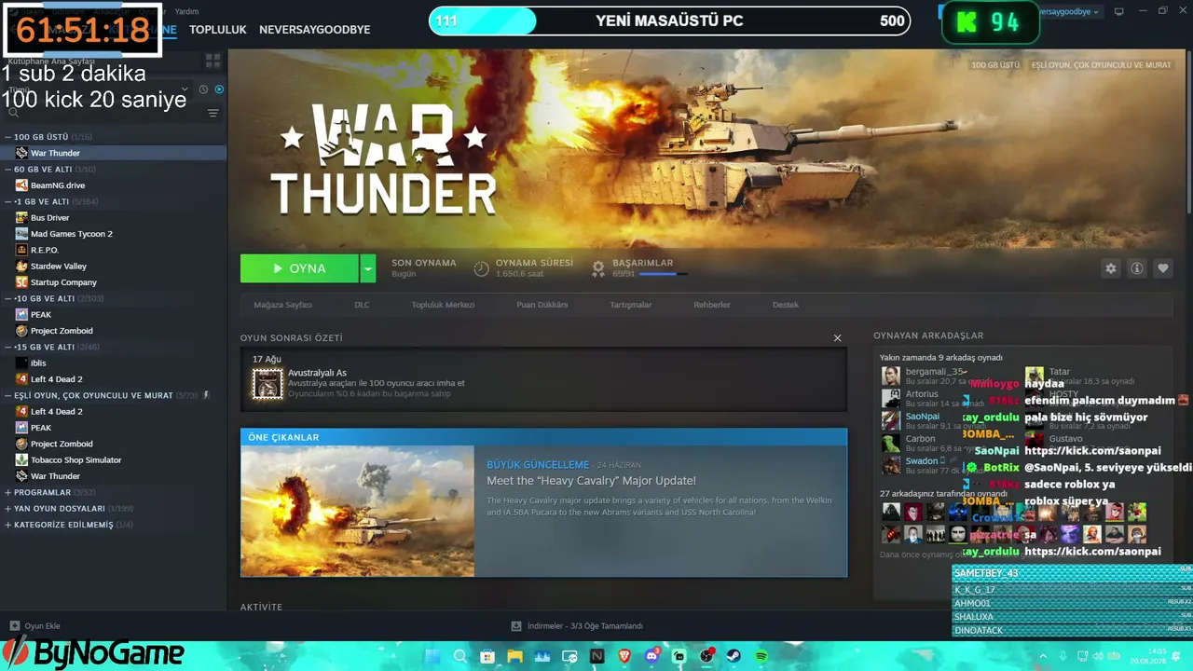Click "Meet the Heavy Cavalry Major Update!" headline
The height and width of the screenshot is (671, 1193).
(x=591, y=481)
